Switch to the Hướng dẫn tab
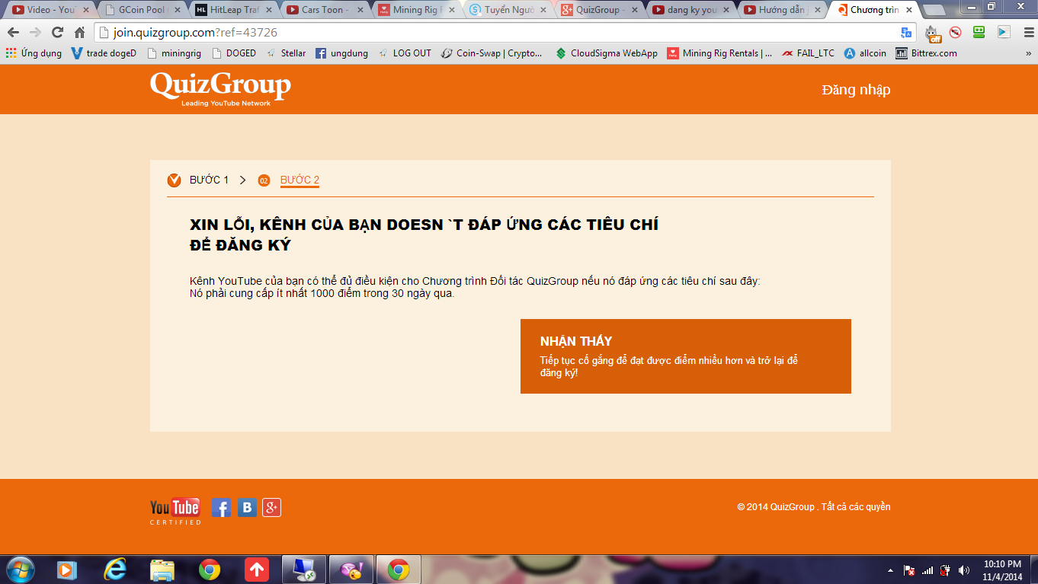This screenshot has width=1038, height=584. coord(783,10)
